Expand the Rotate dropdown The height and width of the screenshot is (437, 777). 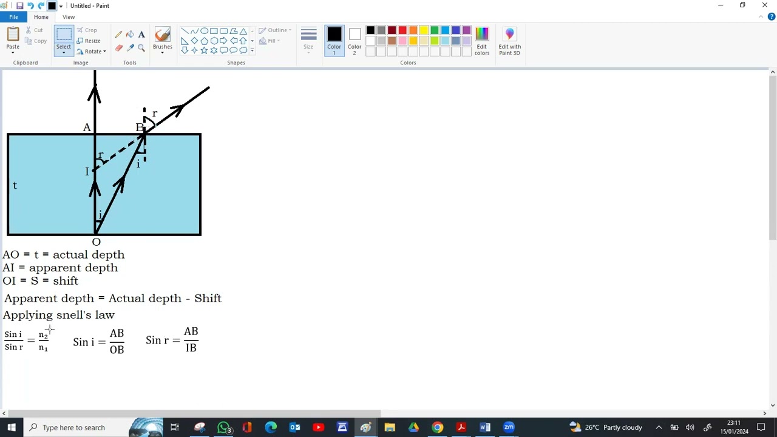104,52
